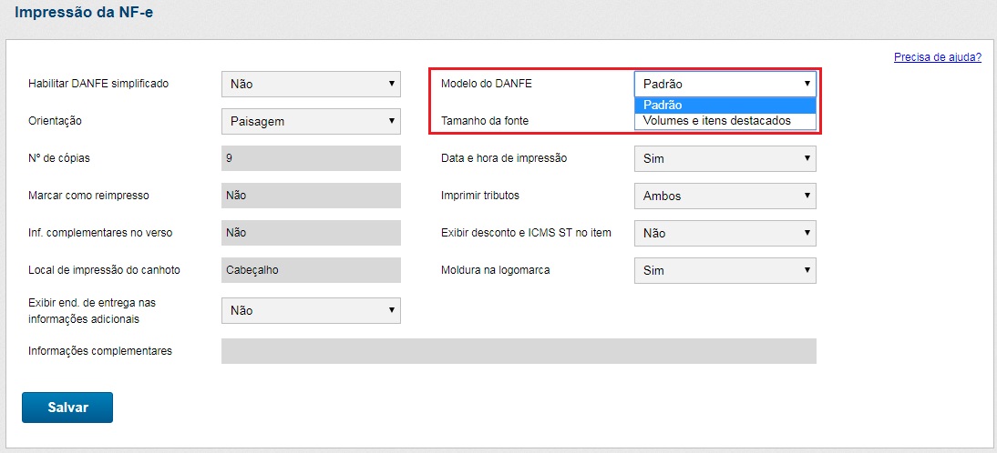This screenshot has width=997, height=453.
Task: Click Local de impressão do canhoto field
Action: (311, 270)
